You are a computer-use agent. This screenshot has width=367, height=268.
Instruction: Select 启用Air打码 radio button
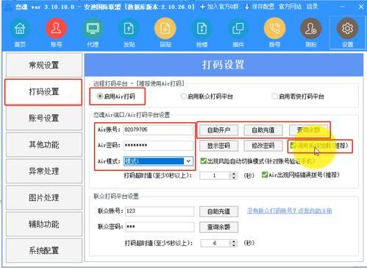(116, 96)
